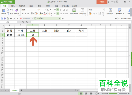Click the redo arrow icon
Viewport: 132px width, 95px height.
pyautogui.click(x=14, y=18)
